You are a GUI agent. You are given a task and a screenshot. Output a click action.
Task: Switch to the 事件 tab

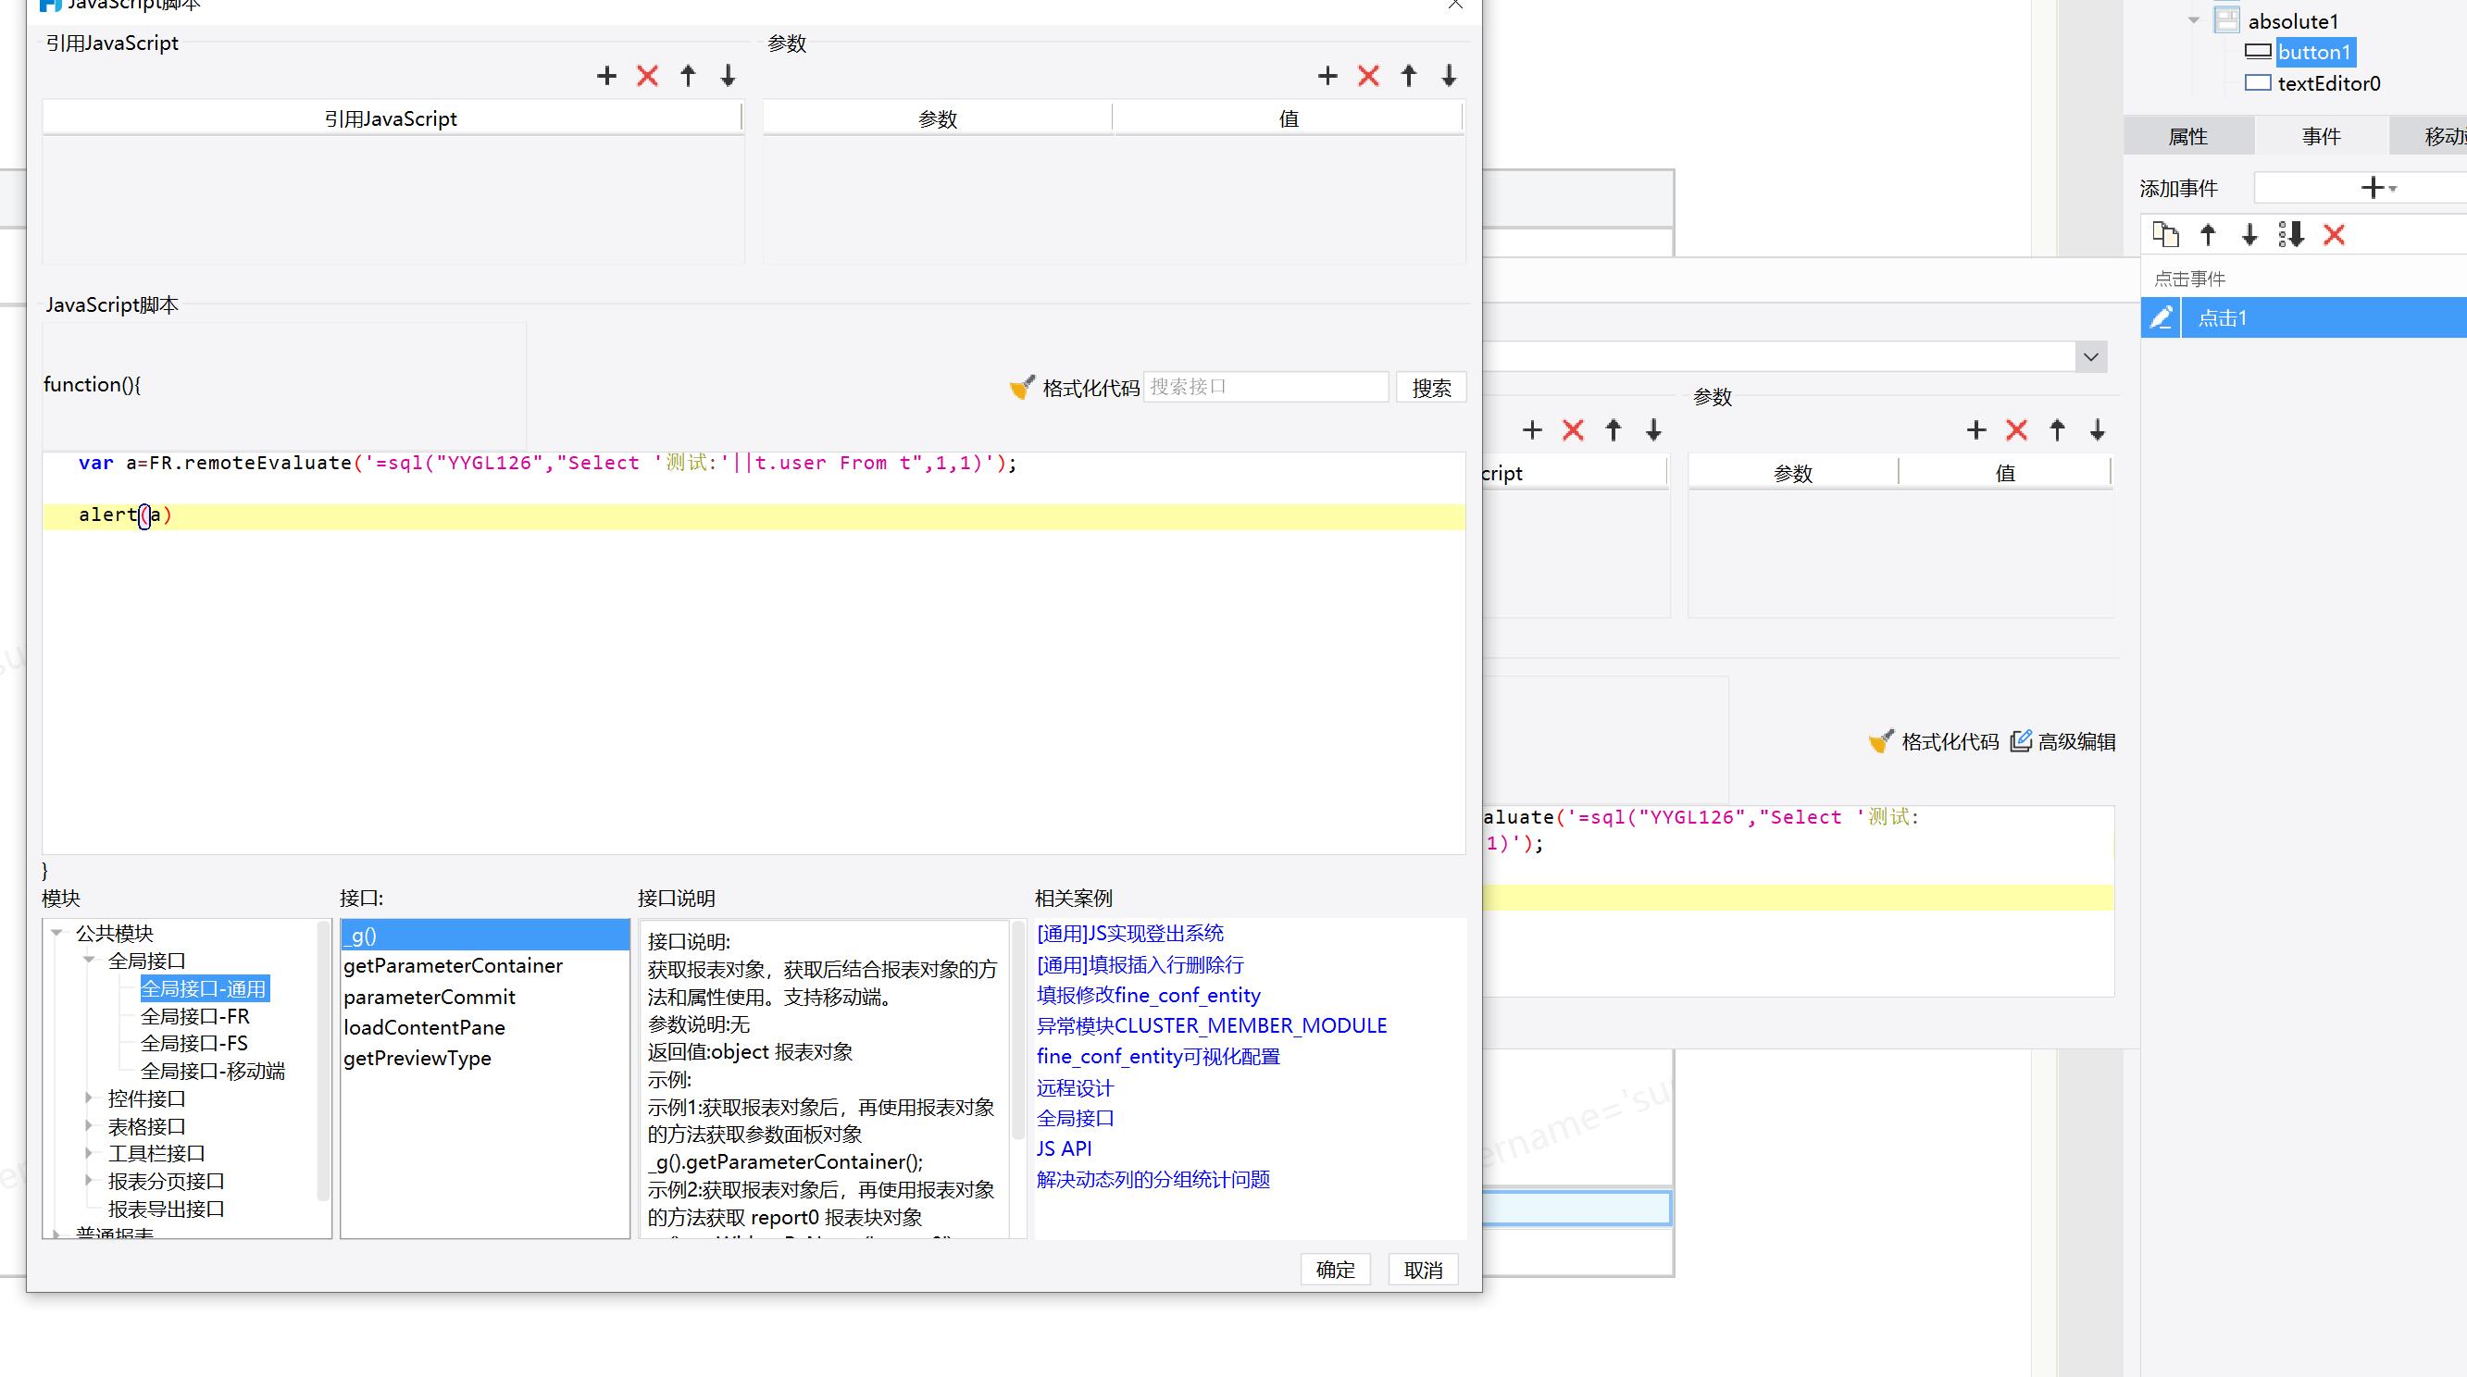(2322, 136)
